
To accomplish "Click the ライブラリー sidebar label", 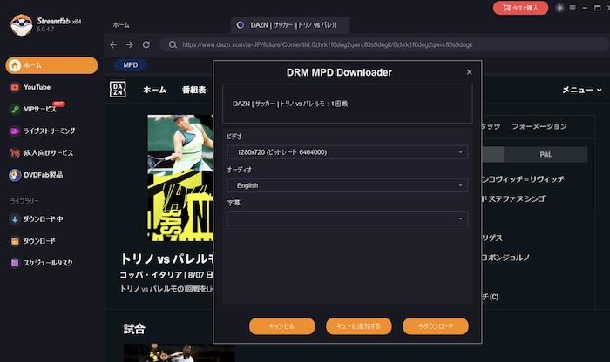I will (x=24, y=201).
